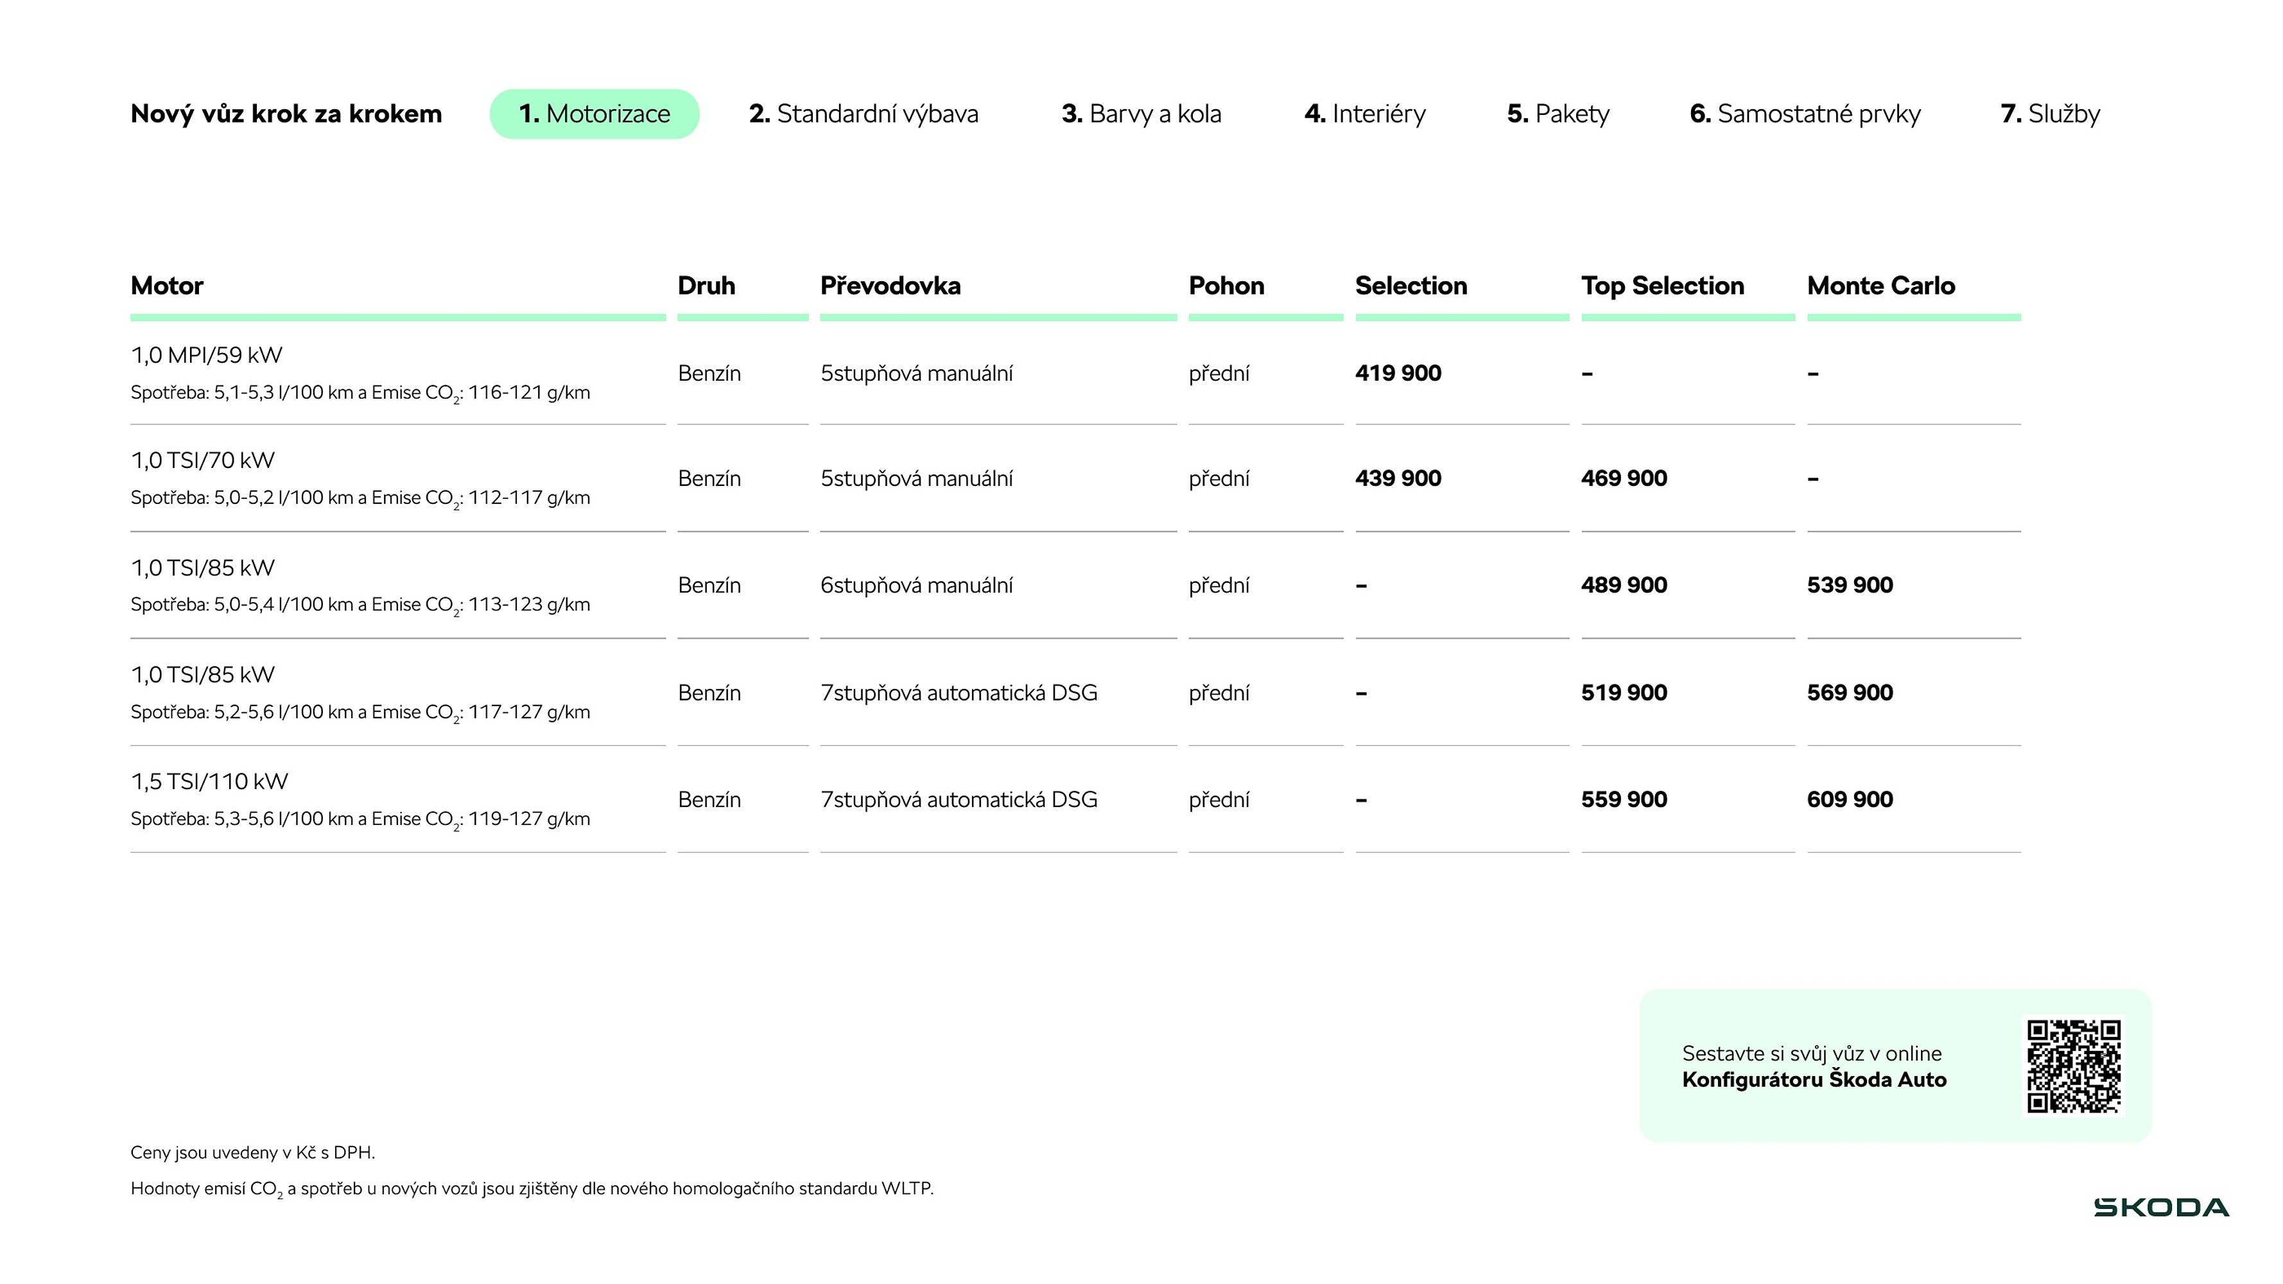This screenshot has width=2283, height=1284.
Task: Open the 4. Interiéry tab
Action: [x=1365, y=114]
